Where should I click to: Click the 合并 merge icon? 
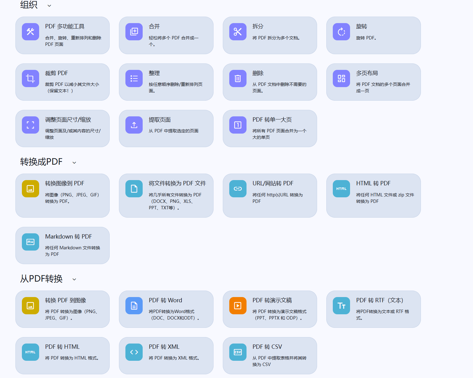coord(134,32)
